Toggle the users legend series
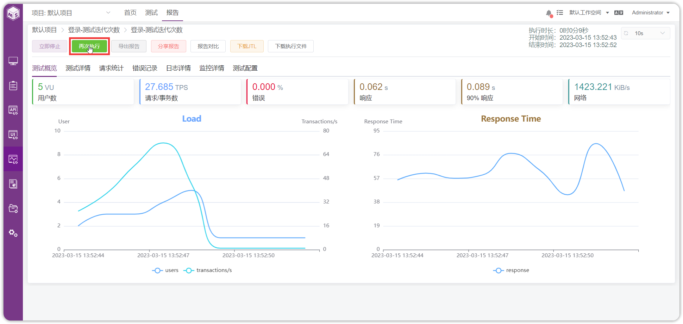This screenshot has height=324, width=683. point(165,270)
